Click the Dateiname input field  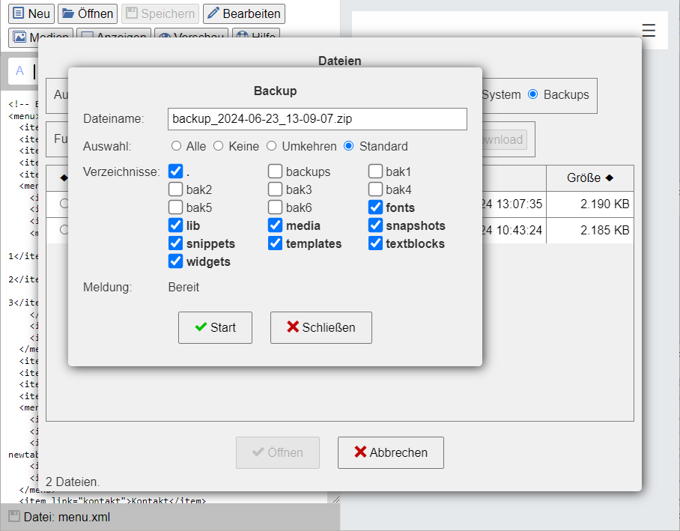pyautogui.click(x=317, y=119)
